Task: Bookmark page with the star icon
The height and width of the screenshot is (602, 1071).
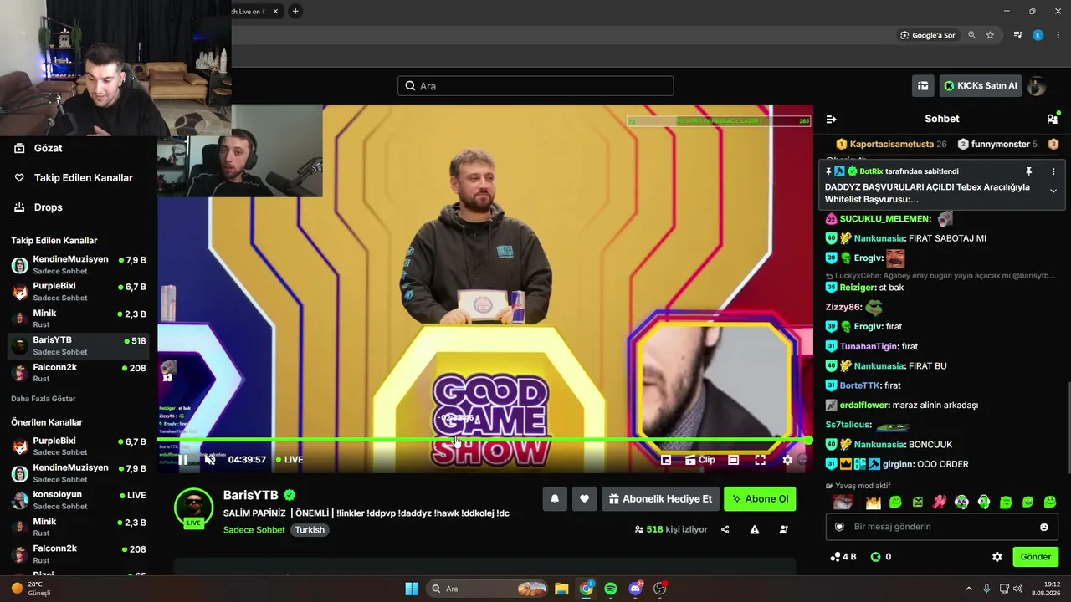Action: (990, 35)
